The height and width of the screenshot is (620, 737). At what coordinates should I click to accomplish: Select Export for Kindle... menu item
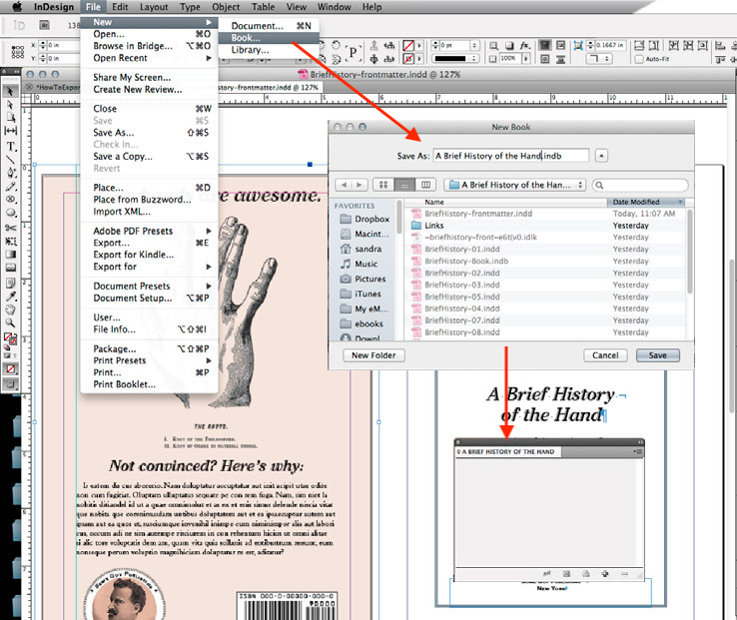click(138, 255)
